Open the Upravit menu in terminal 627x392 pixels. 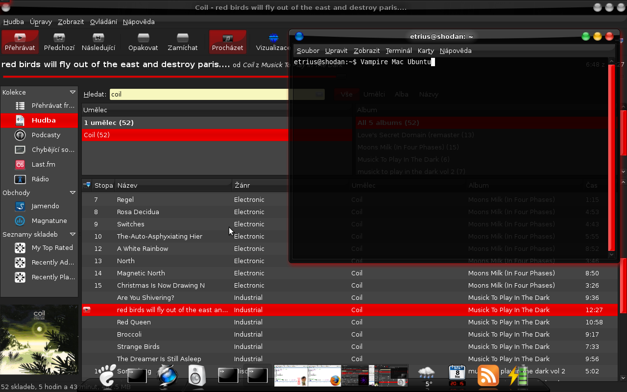(336, 50)
